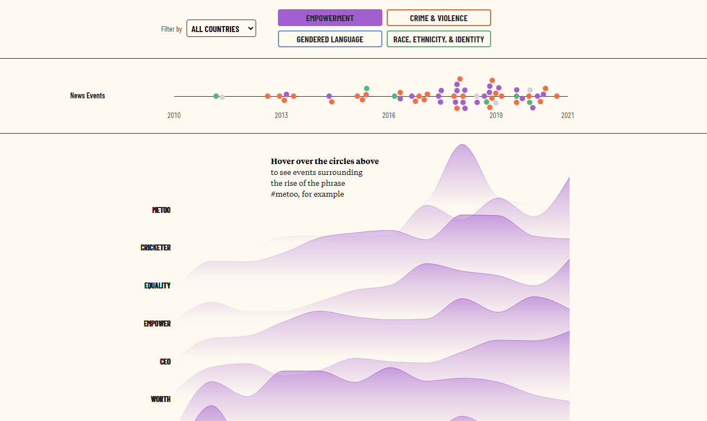Select the Empowerment category button
707x421 pixels.
(330, 18)
